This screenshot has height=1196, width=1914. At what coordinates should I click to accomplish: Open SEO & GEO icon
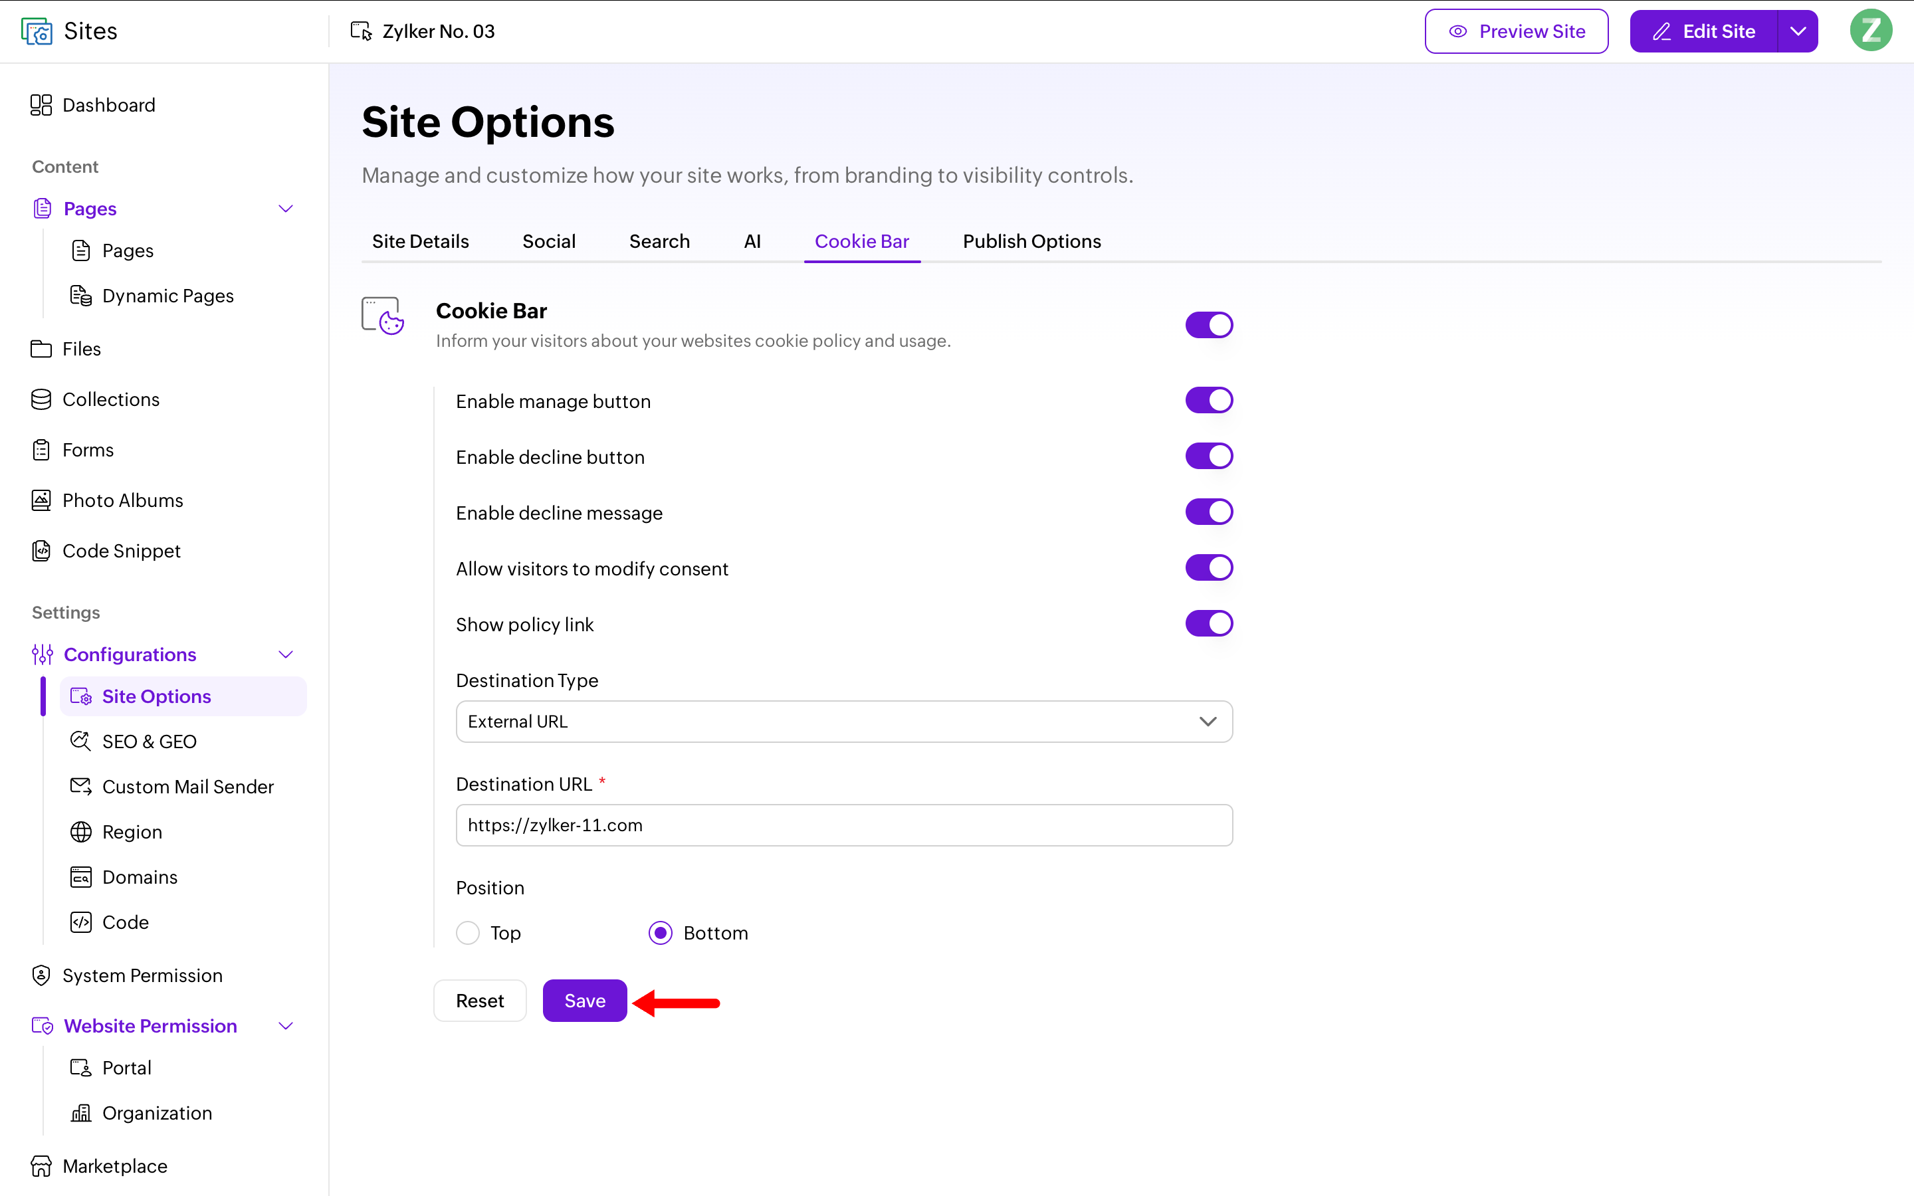tap(80, 741)
